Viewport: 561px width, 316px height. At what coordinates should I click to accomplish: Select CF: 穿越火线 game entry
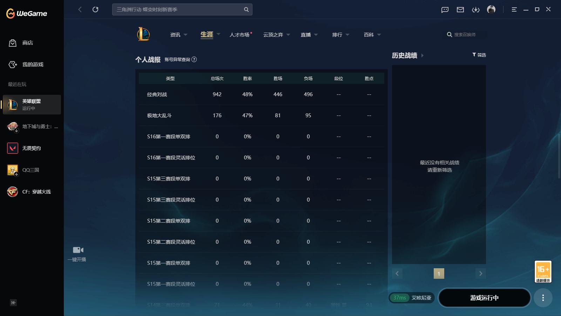[32, 192]
